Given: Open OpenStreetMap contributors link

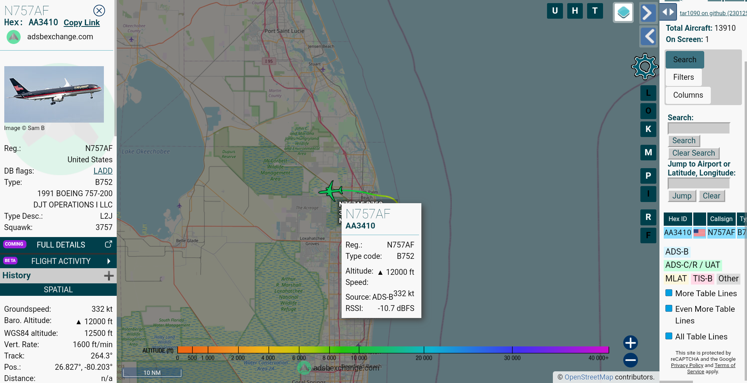Looking at the screenshot, I should (x=589, y=377).
